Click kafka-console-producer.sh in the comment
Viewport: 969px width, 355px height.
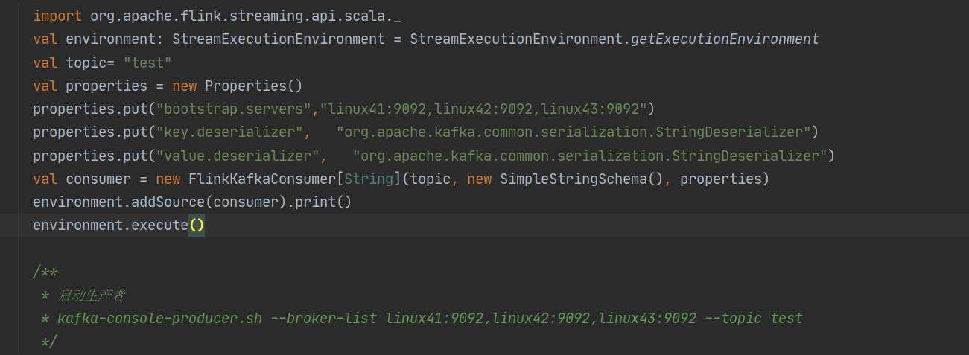pos(159,319)
